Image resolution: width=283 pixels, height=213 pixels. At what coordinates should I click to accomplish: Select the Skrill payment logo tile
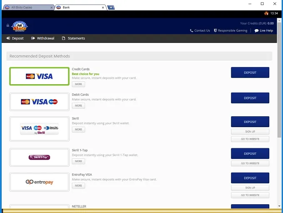(40, 129)
